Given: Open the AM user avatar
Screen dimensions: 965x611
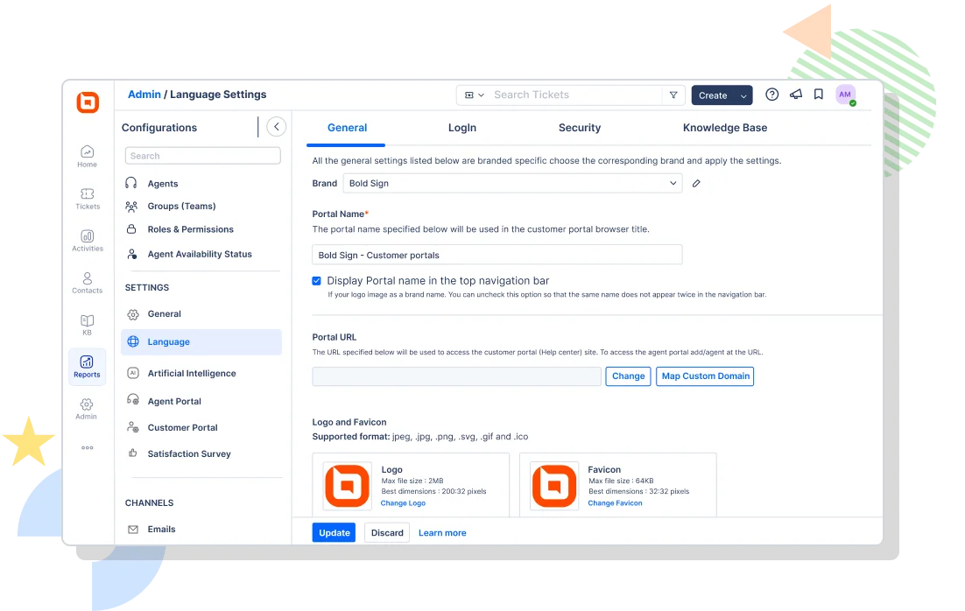Looking at the screenshot, I should (846, 95).
